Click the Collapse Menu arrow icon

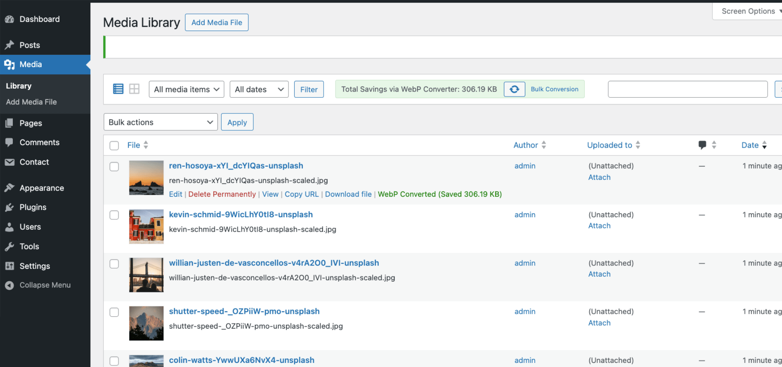[x=9, y=285]
